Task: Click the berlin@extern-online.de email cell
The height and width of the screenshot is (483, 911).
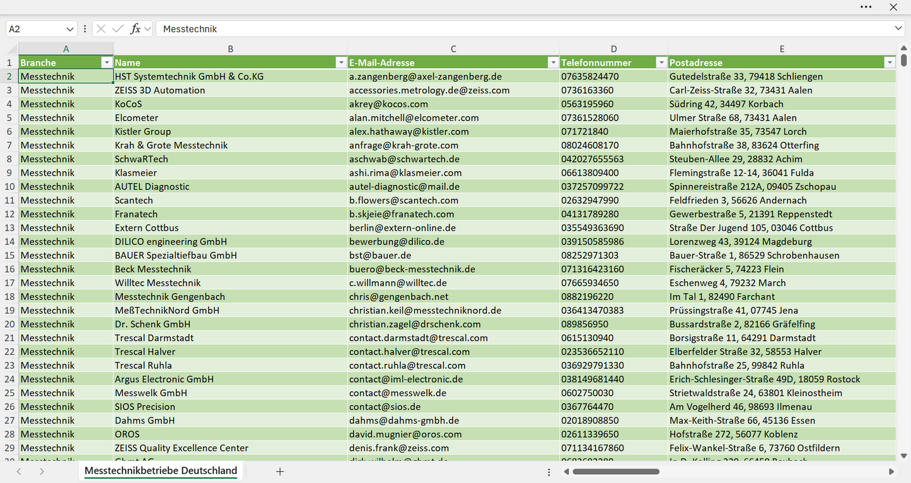Action: coord(454,228)
